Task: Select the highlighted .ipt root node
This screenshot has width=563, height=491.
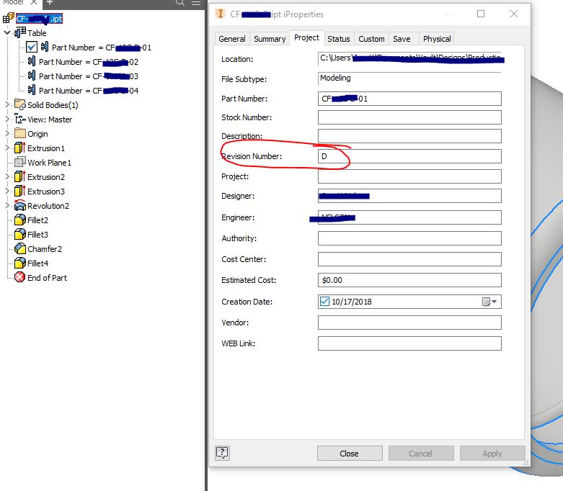Action: (x=39, y=18)
